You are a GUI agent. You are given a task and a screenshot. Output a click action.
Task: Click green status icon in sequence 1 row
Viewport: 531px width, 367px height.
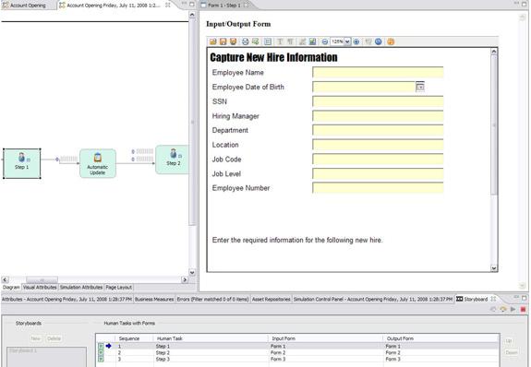(x=101, y=346)
